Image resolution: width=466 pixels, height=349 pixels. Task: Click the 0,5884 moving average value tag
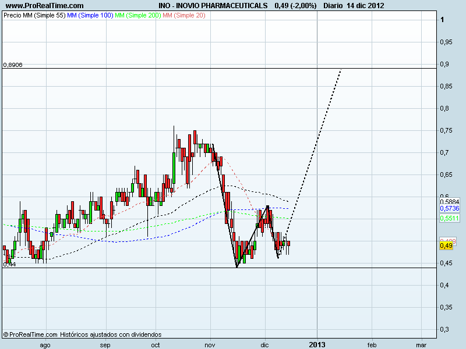[x=450, y=201]
